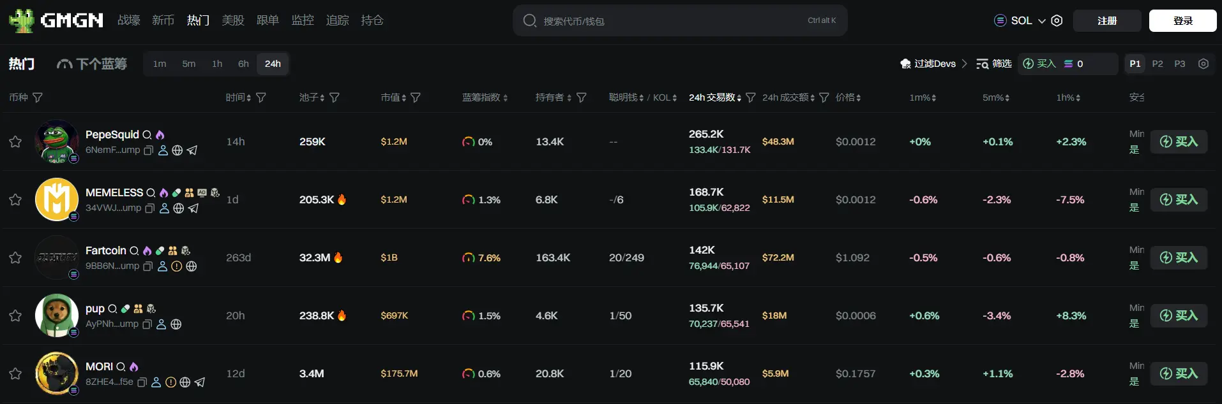
Task: Add MORI to favorites star
Action: [x=15, y=373]
